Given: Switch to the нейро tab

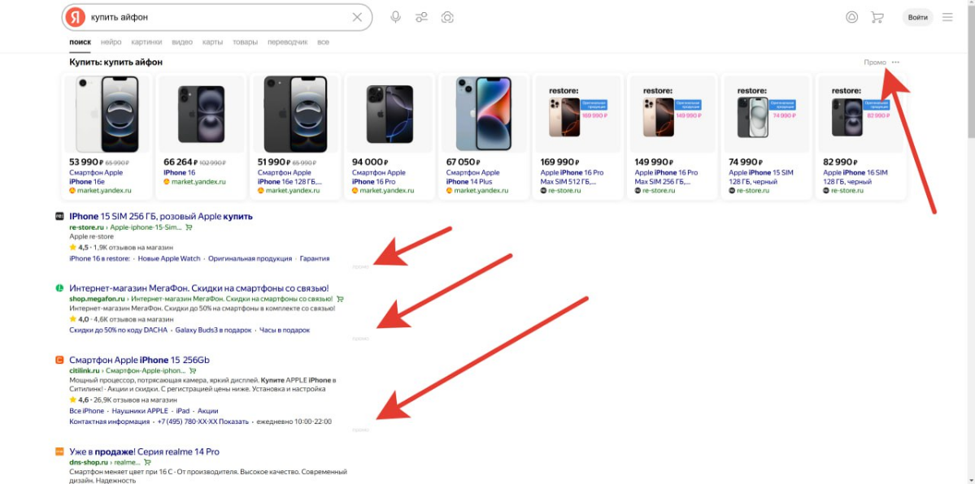Looking at the screenshot, I should pyautogui.click(x=111, y=42).
